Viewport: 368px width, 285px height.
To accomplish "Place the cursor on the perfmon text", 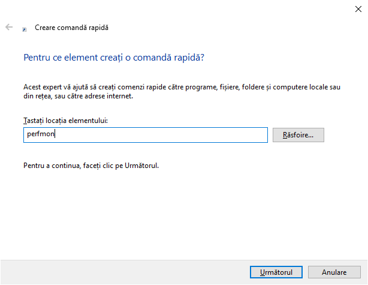I will [41, 134].
